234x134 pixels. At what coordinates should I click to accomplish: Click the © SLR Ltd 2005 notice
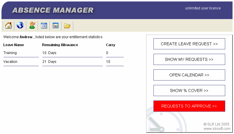pos(216,124)
